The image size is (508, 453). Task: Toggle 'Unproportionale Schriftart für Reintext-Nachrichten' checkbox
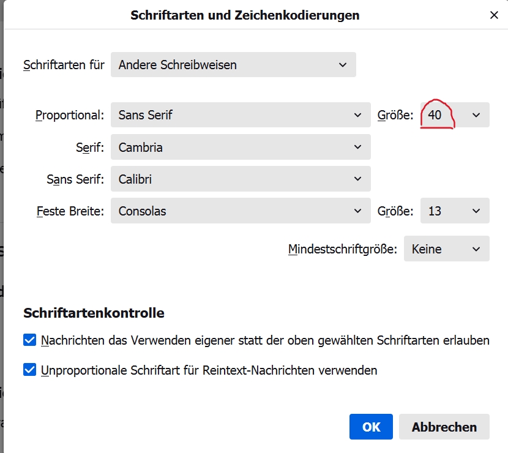[x=29, y=370]
